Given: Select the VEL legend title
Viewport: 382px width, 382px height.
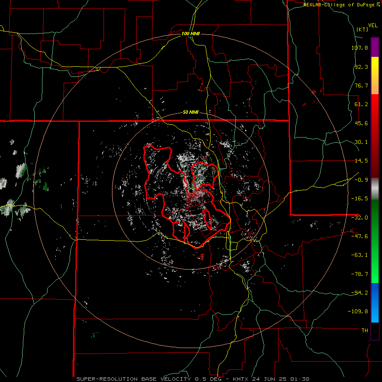Looking at the screenshot, I should (373, 25).
